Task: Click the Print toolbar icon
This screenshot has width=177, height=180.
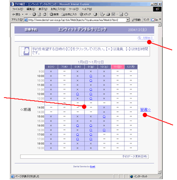Action: (x=108, y=14)
